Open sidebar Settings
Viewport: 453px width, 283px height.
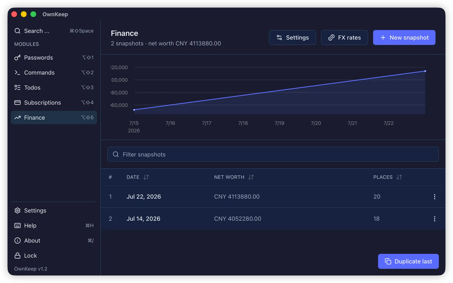54,210
